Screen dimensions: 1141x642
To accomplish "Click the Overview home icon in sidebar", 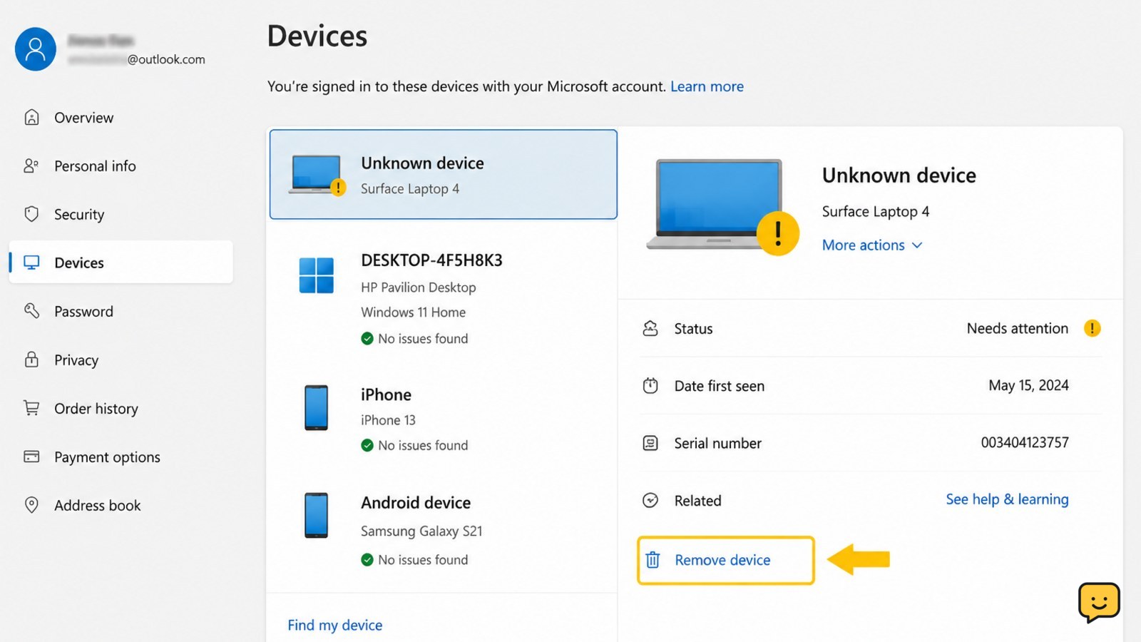I will [x=31, y=117].
